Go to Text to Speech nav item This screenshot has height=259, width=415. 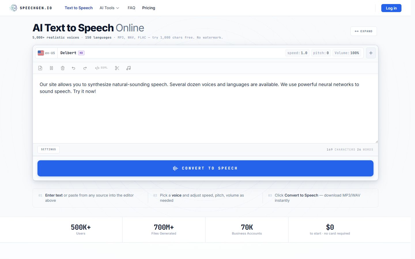(x=79, y=8)
